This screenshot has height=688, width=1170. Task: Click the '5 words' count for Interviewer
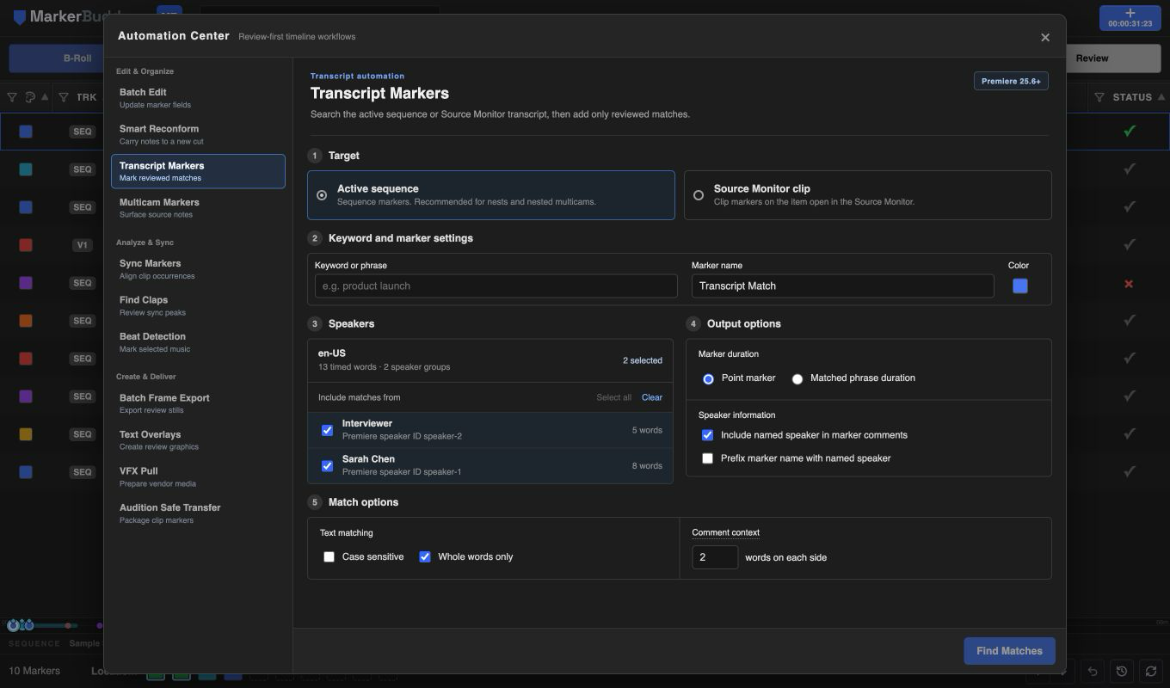coord(647,430)
